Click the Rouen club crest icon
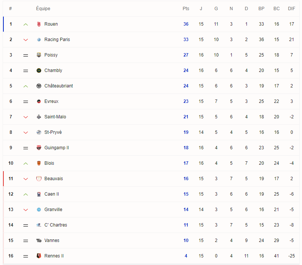Viewport: 302px width, 265px height. (x=39, y=24)
